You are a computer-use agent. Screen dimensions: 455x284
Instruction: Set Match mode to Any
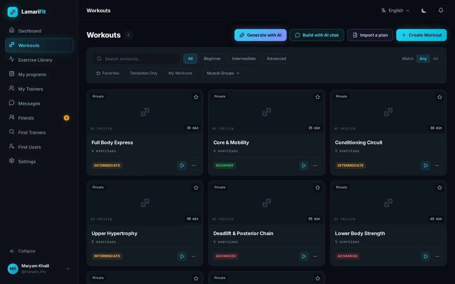pos(423,59)
